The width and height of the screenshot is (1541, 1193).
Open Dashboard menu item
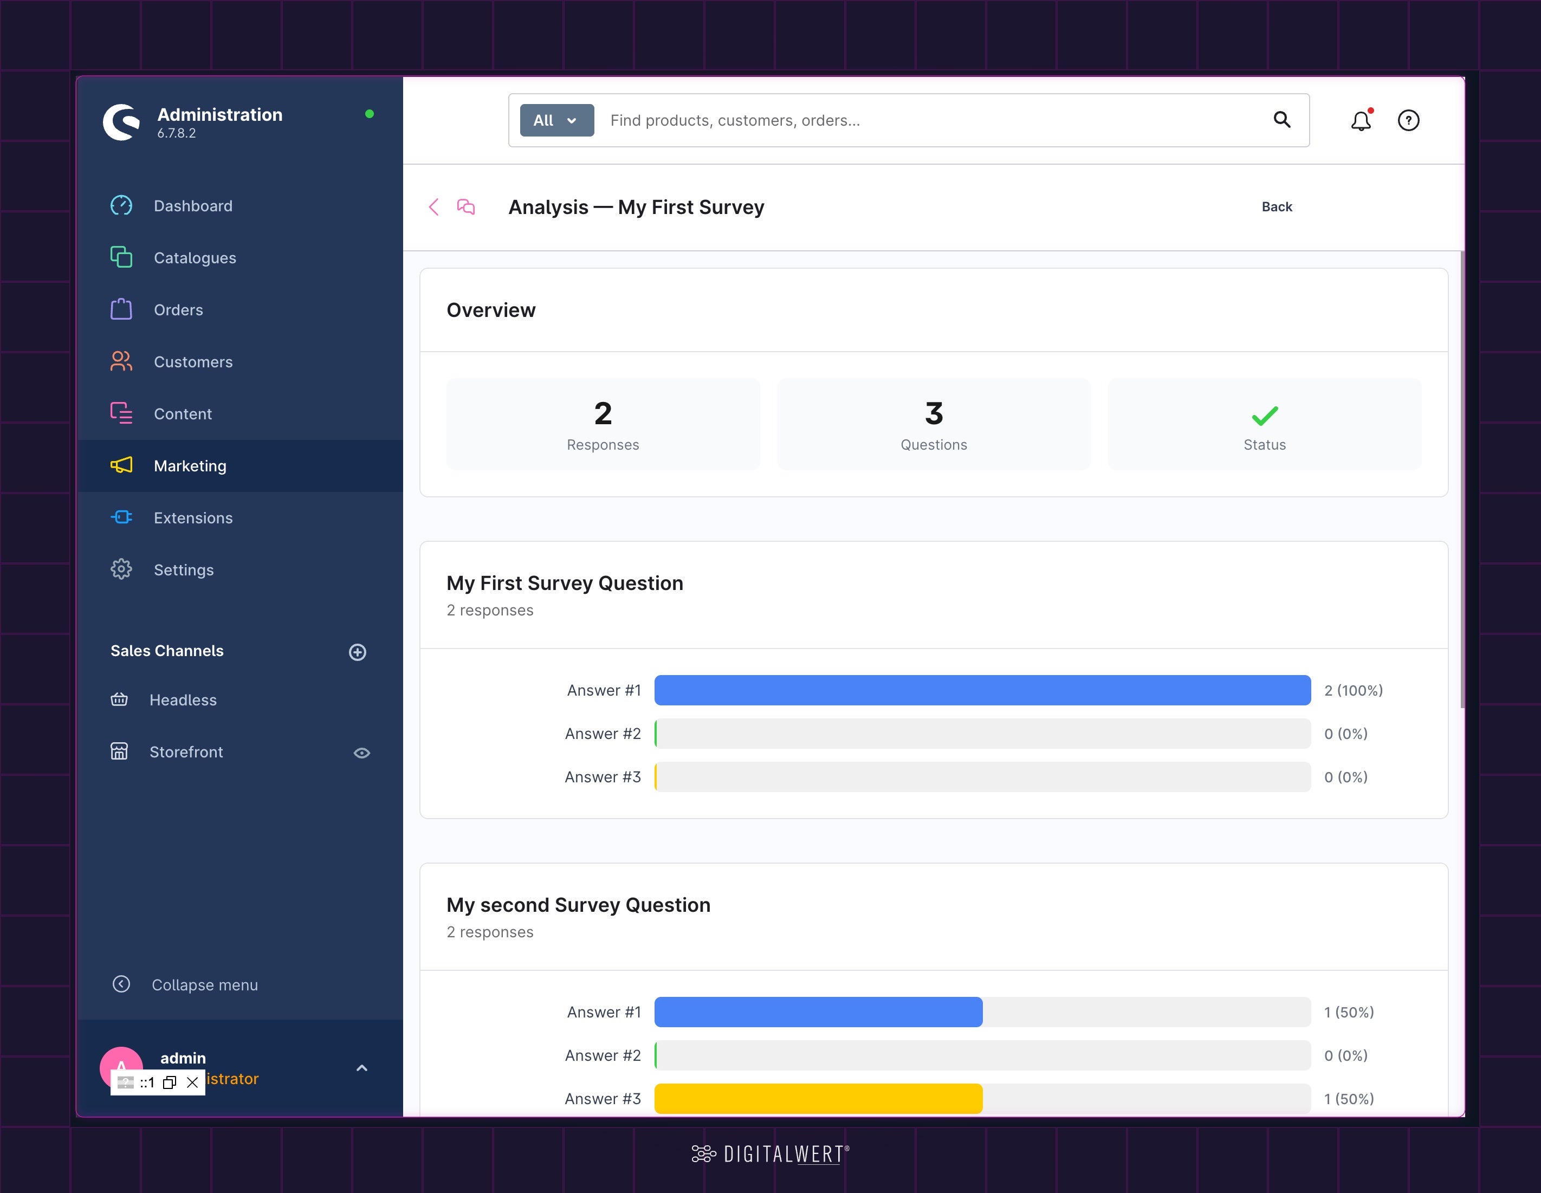pos(240,206)
